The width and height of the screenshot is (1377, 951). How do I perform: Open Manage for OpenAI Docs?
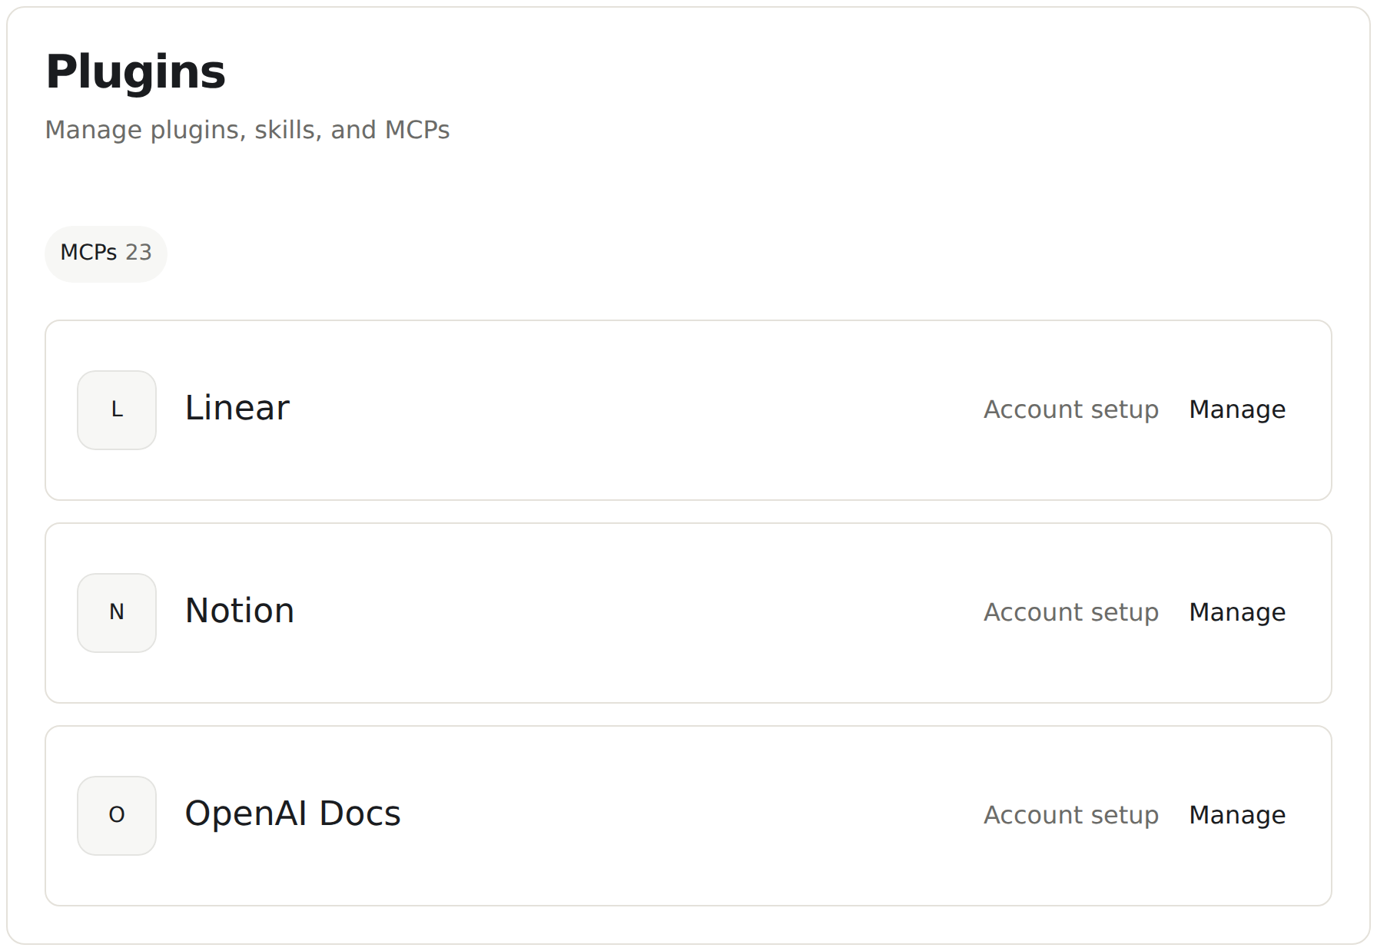tap(1237, 815)
